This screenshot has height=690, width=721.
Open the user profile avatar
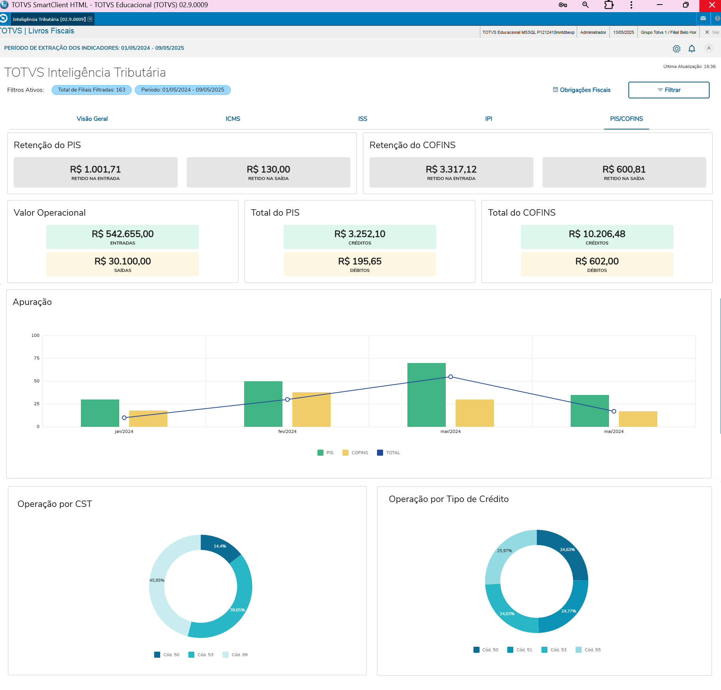(x=708, y=48)
